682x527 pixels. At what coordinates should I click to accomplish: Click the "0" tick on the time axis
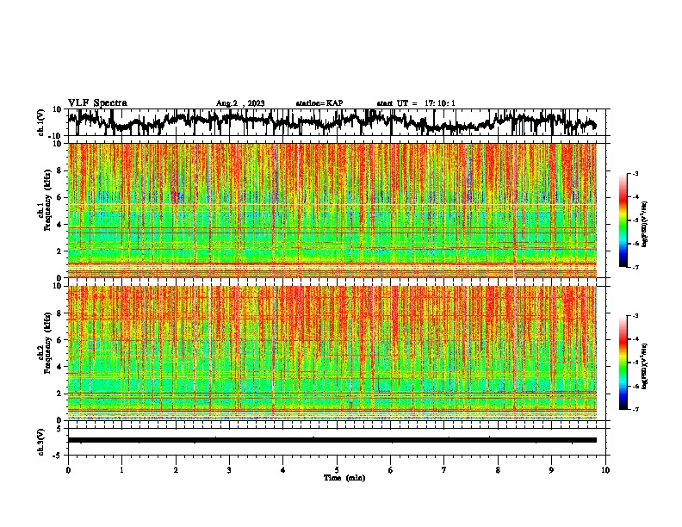pos(68,470)
